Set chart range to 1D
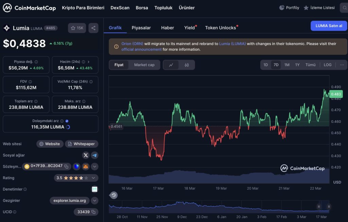The image size is (348, 222). (266, 65)
